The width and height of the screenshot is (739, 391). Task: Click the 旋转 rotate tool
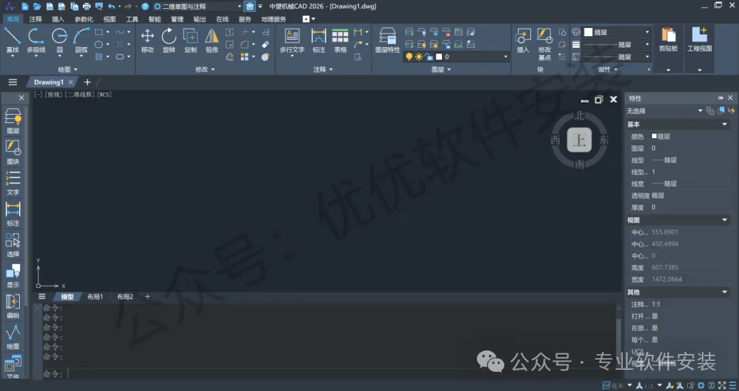[x=169, y=40]
